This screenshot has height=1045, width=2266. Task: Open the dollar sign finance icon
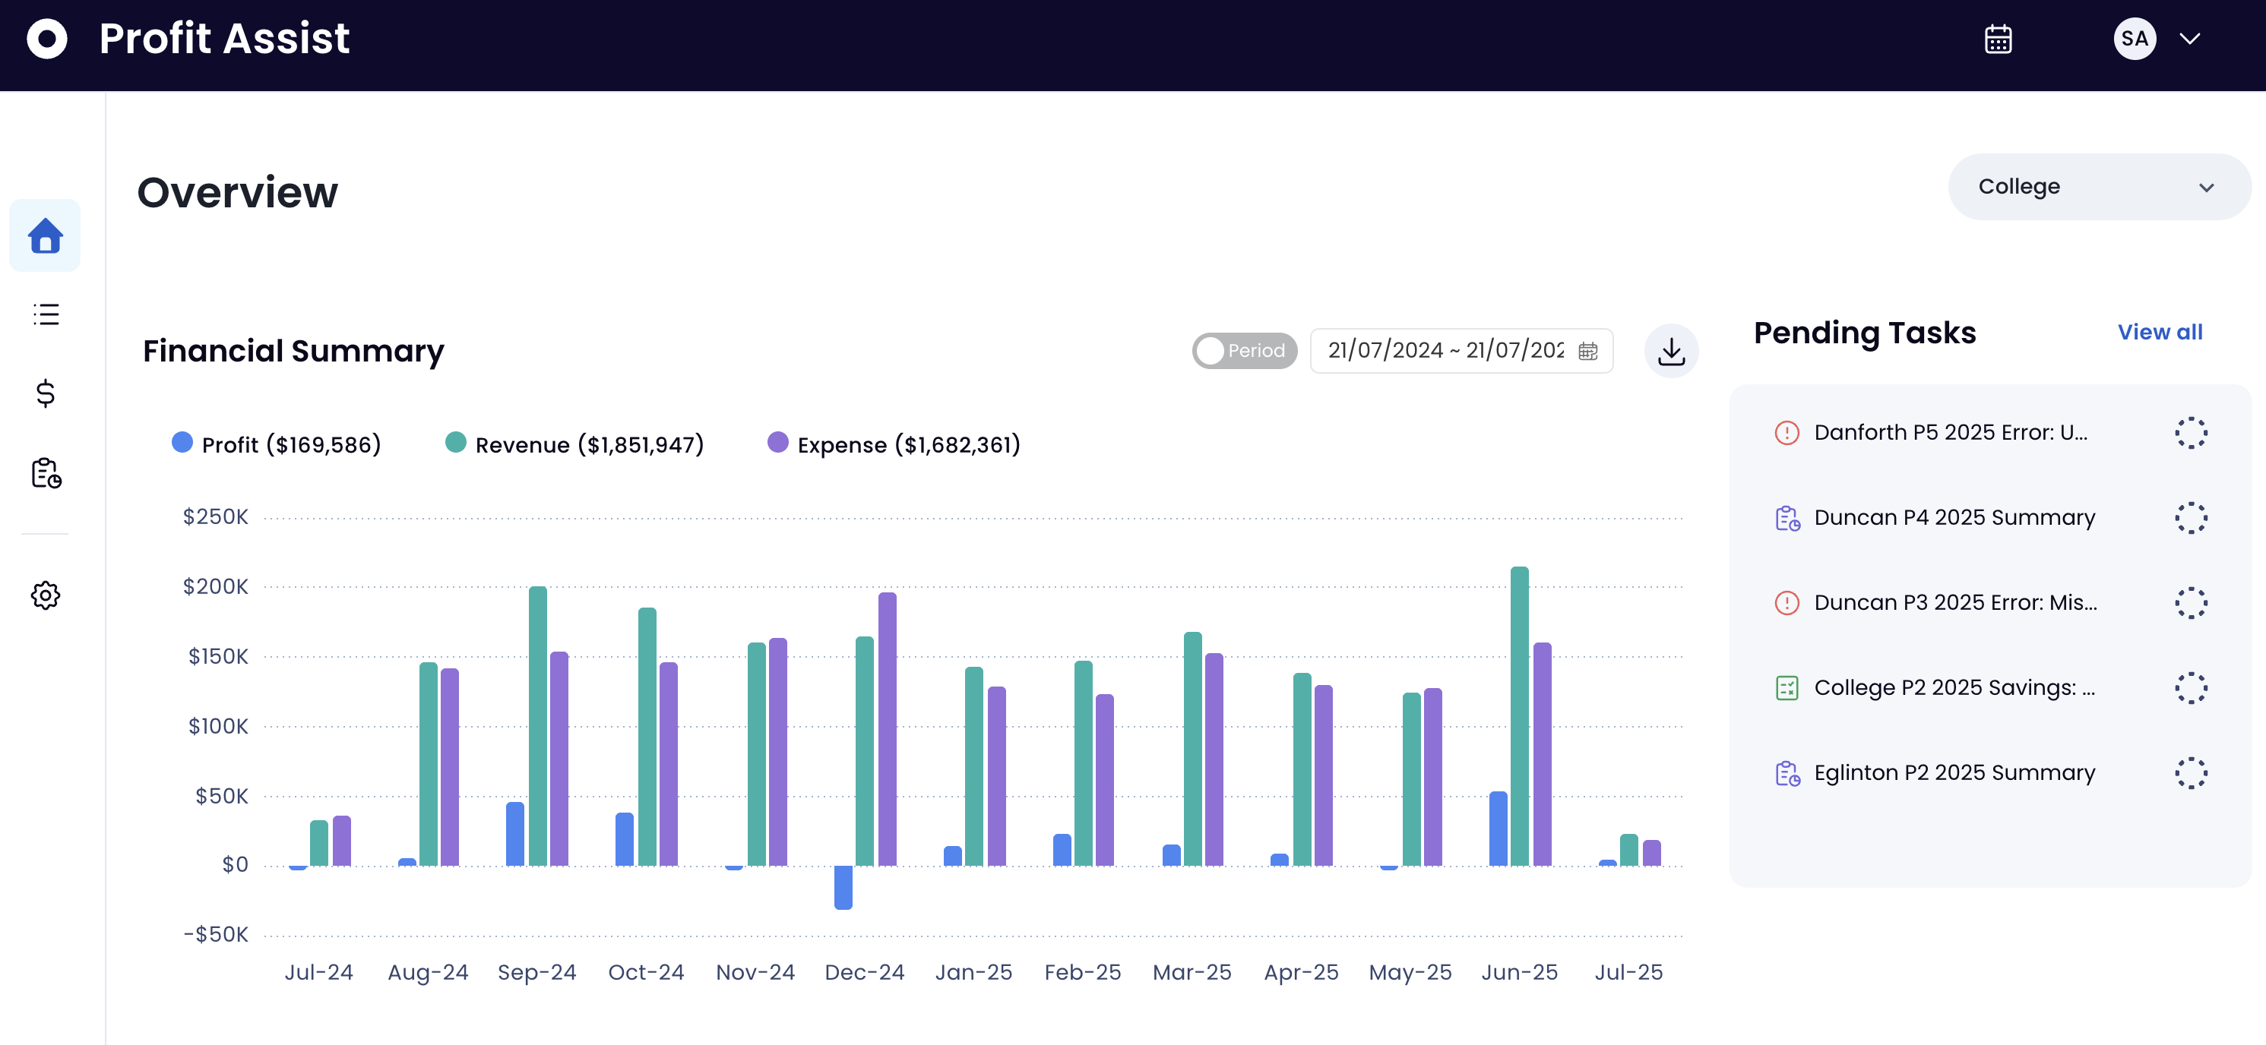(x=45, y=393)
